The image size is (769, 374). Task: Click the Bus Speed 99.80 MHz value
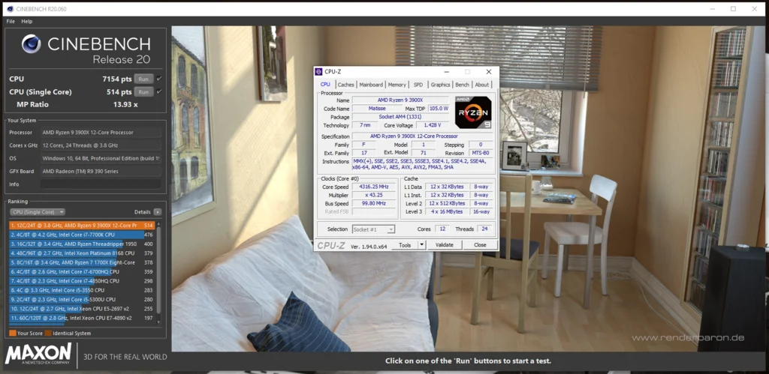coord(374,204)
